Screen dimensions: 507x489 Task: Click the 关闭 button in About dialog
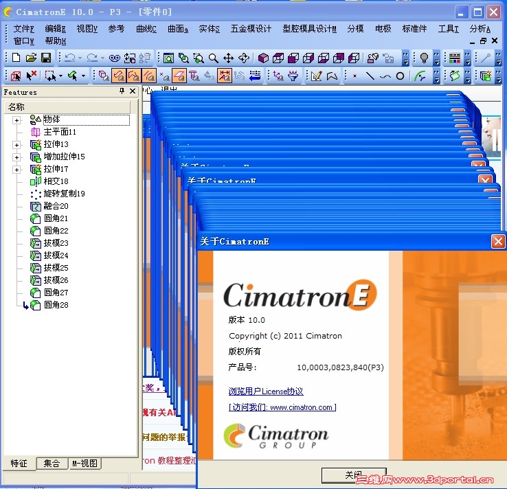[x=354, y=475]
